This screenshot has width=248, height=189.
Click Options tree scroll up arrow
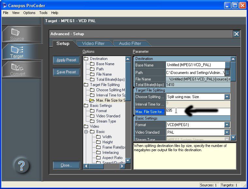coord(128,59)
